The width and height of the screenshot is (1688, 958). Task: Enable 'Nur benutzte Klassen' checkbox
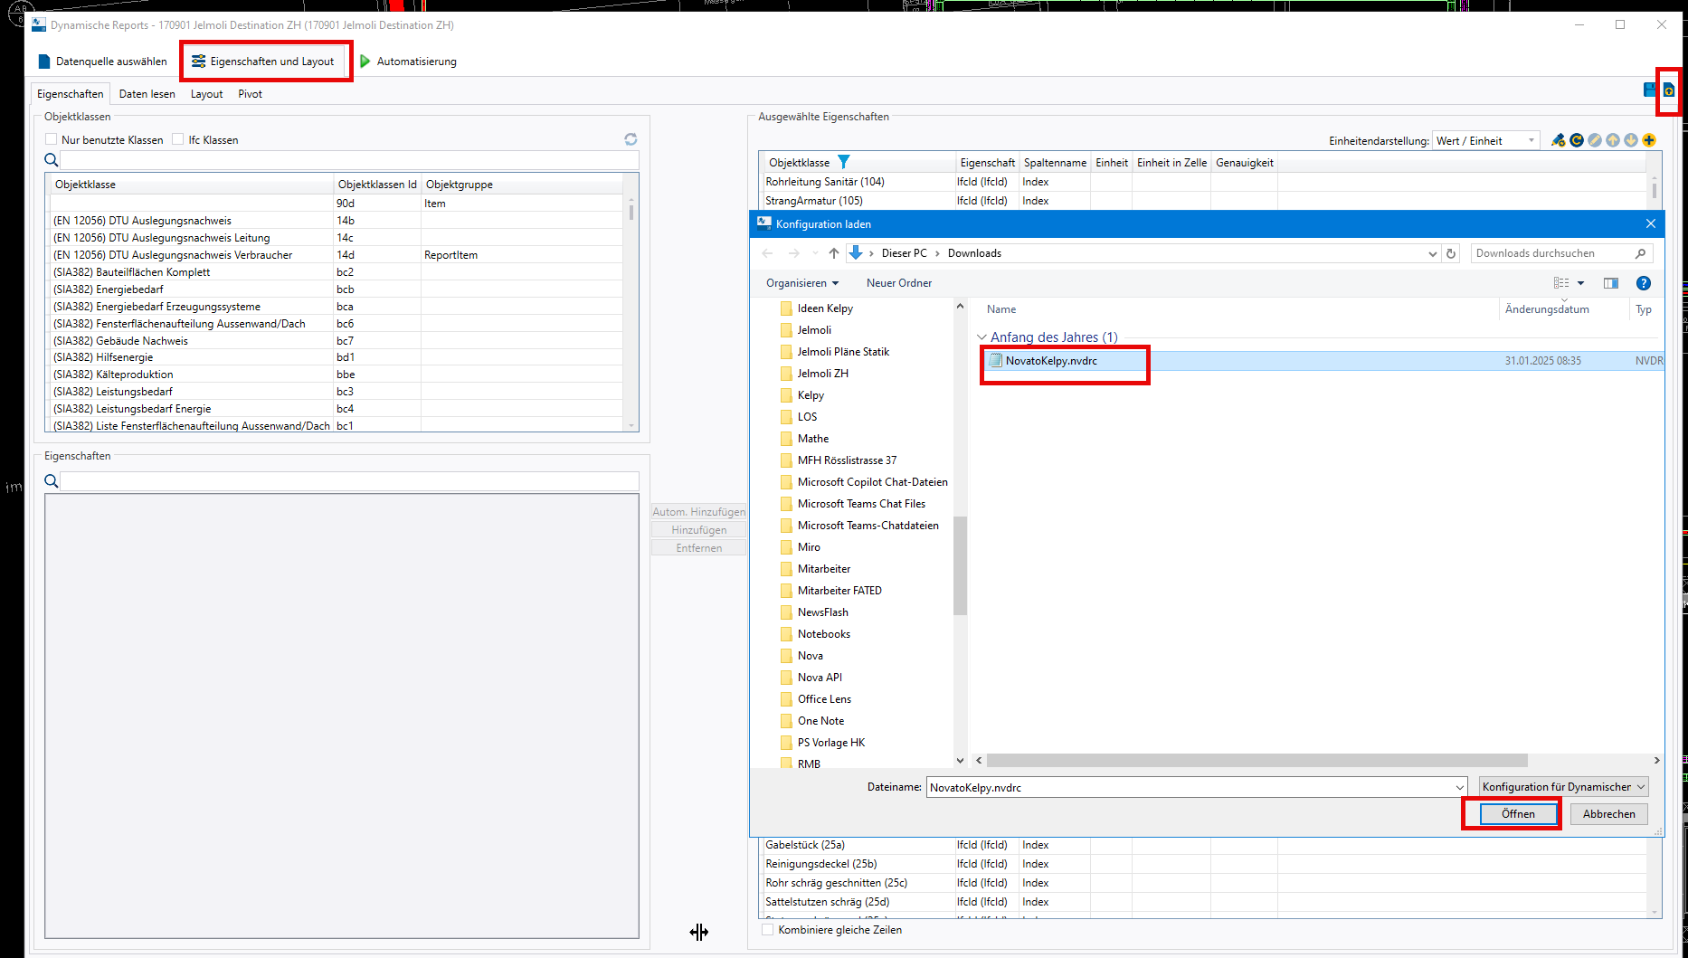[x=52, y=139]
